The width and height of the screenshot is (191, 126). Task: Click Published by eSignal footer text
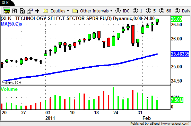point(160,124)
